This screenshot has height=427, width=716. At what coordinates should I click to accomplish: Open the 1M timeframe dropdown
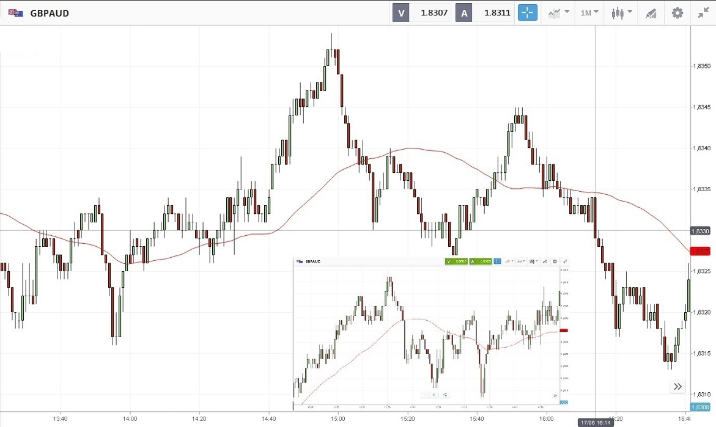tap(590, 13)
